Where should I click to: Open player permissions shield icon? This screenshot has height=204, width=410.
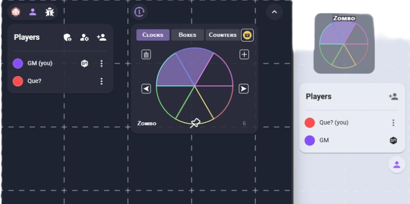pyautogui.click(x=67, y=38)
